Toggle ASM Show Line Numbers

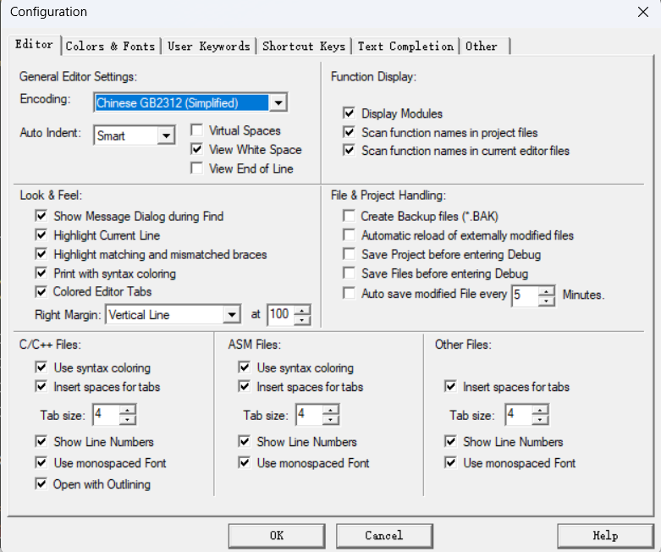click(245, 442)
